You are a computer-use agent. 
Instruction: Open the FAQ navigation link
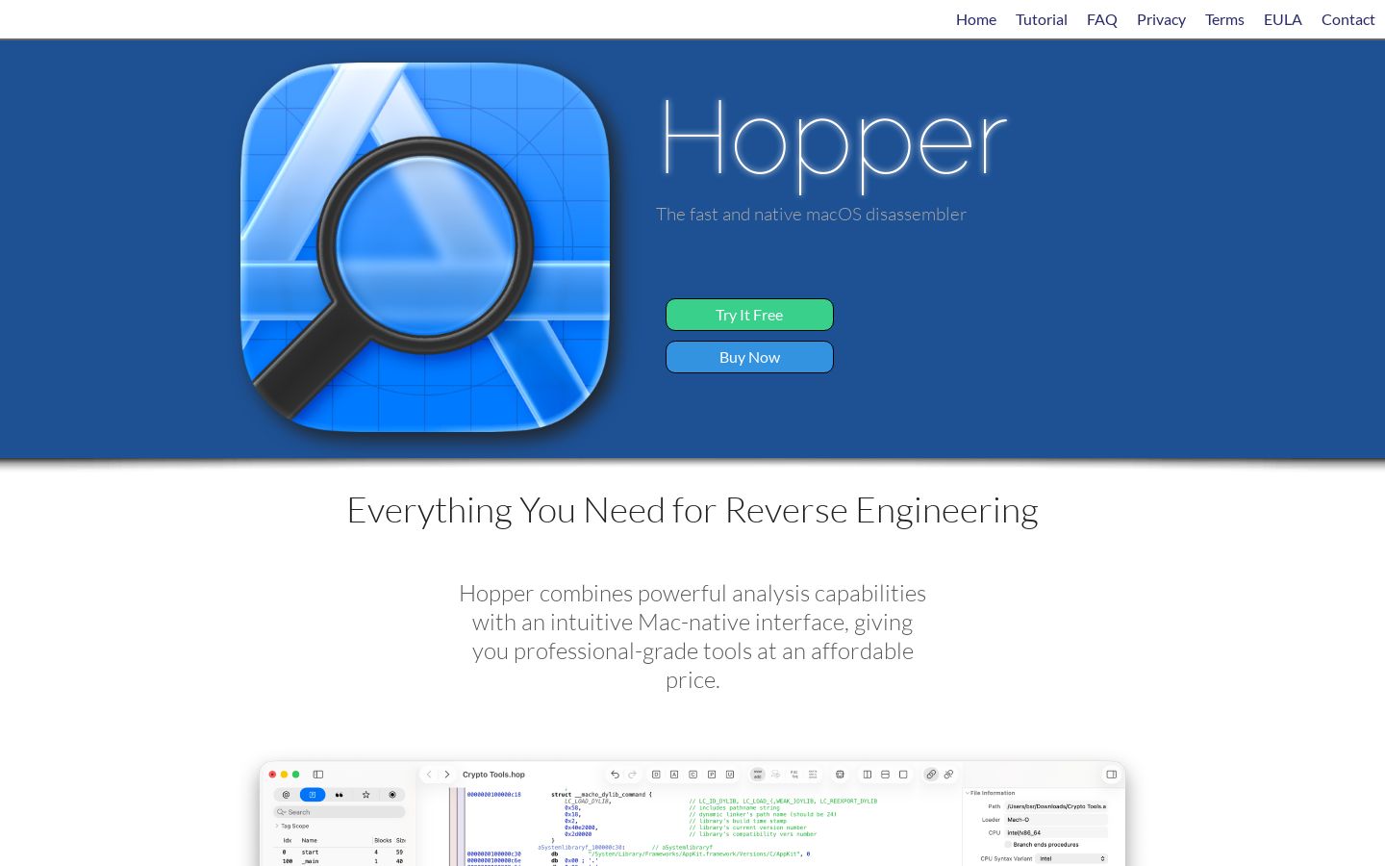(x=1102, y=19)
